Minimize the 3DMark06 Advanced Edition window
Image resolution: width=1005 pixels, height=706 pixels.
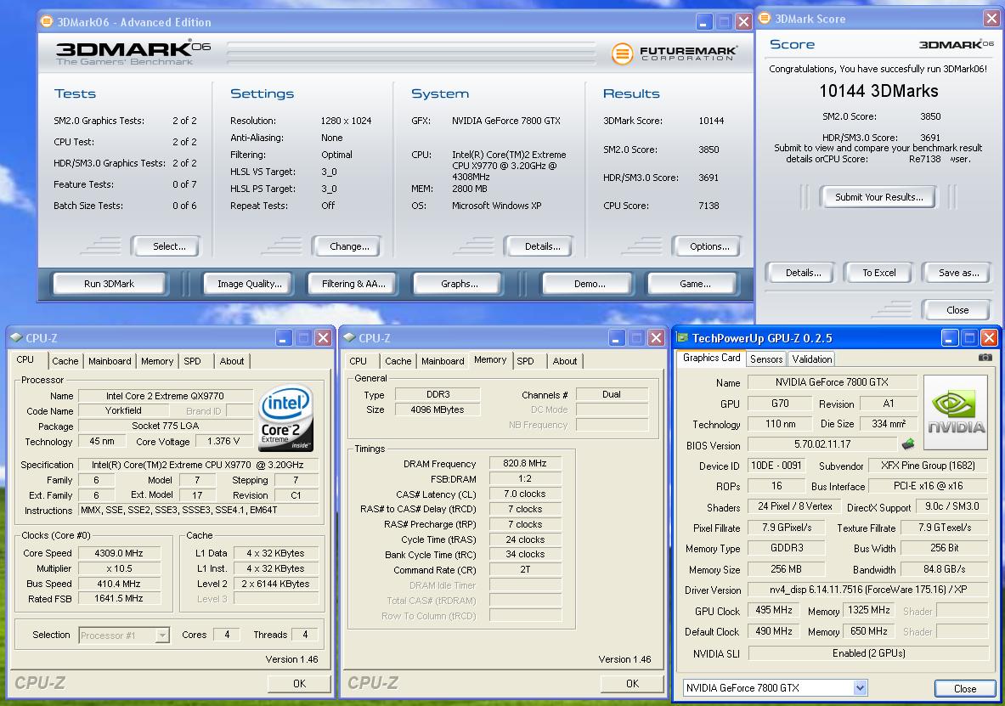(x=703, y=22)
